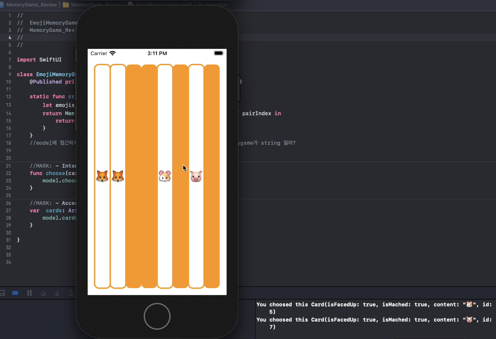496x339 pixels.
Task: Tap the face-up fox card in simulator
Action: (x=102, y=175)
